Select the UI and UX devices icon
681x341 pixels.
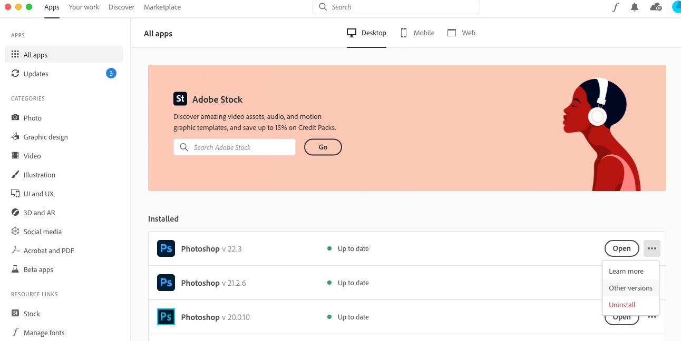15,194
